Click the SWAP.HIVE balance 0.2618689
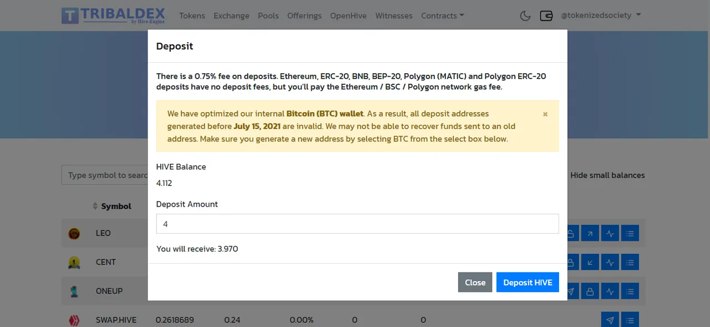The image size is (710, 327). point(175,320)
